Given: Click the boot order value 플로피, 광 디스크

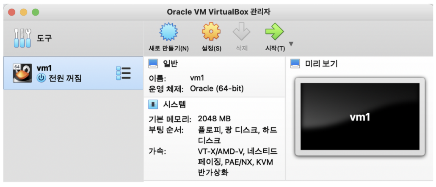Looking at the screenshot, I should [237, 135].
